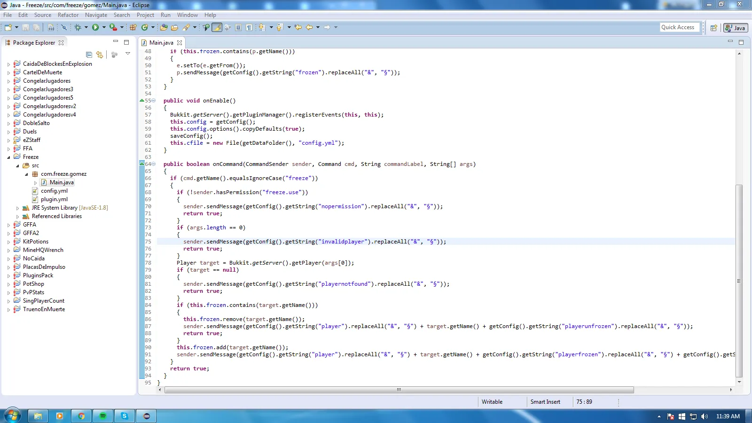Switch to the Java perspective button
Image resolution: width=752 pixels, height=423 pixels.
736,28
